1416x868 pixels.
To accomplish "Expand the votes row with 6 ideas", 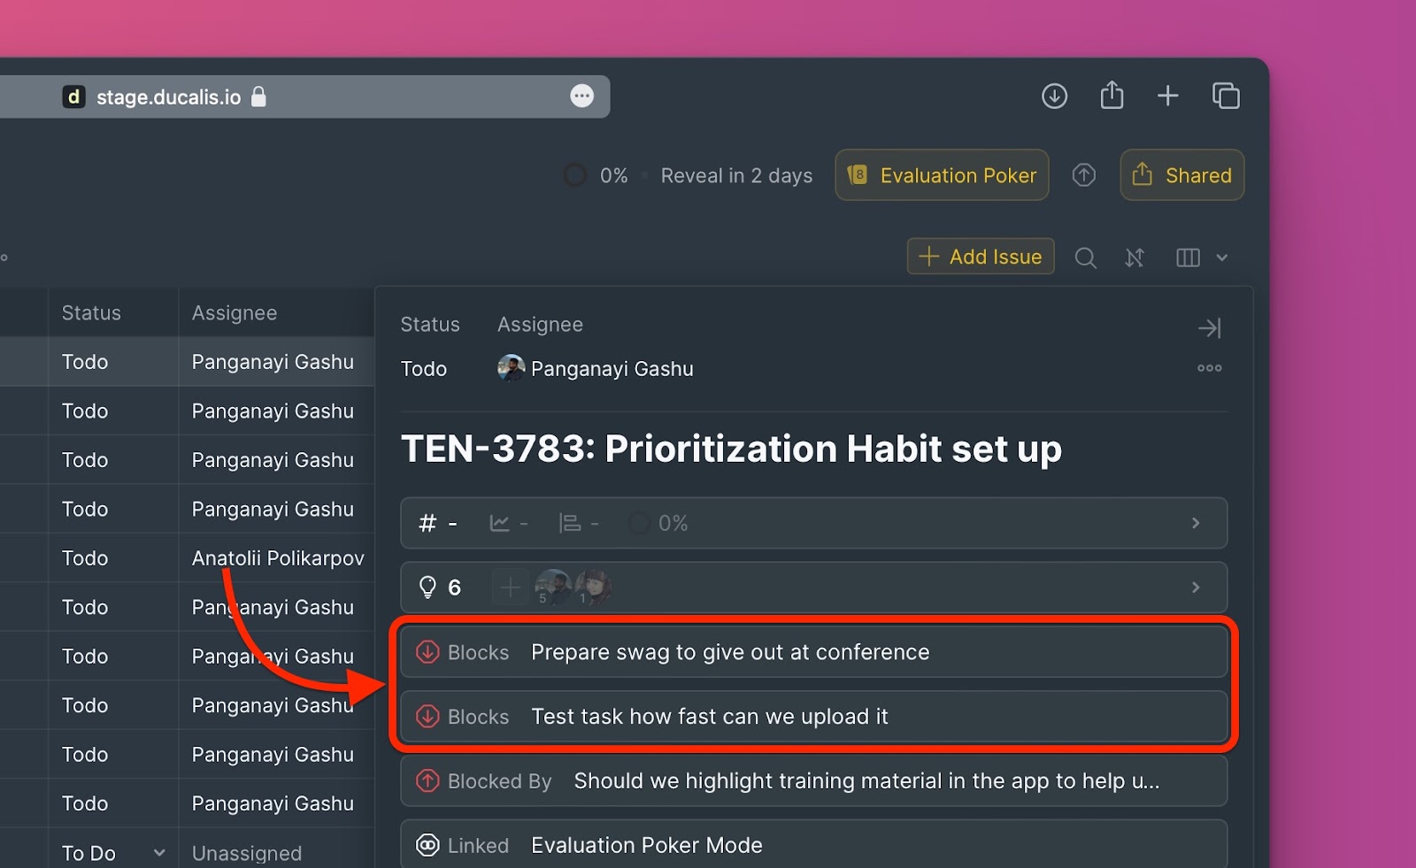I will (1196, 587).
